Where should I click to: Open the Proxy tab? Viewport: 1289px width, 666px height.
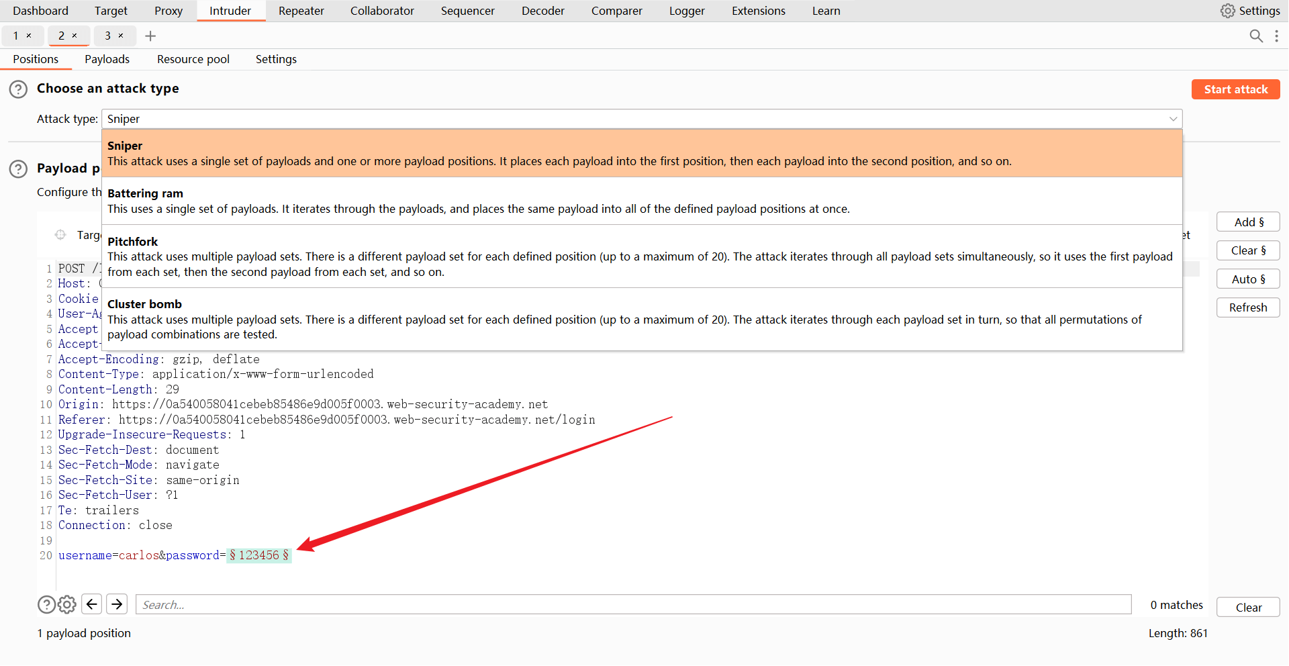169,11
